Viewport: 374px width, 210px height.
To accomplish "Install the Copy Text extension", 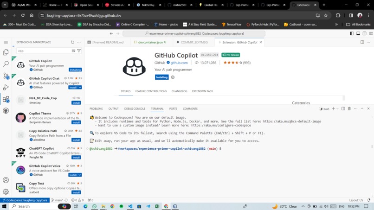I will coord(76,192).
